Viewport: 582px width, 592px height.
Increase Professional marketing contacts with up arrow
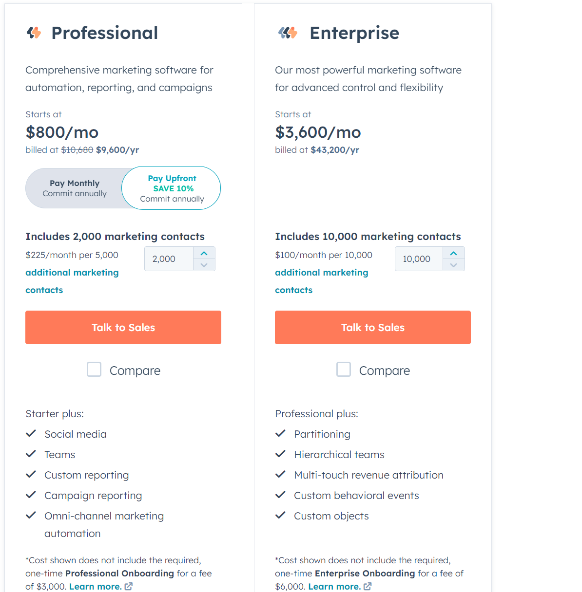coord(204,253)
